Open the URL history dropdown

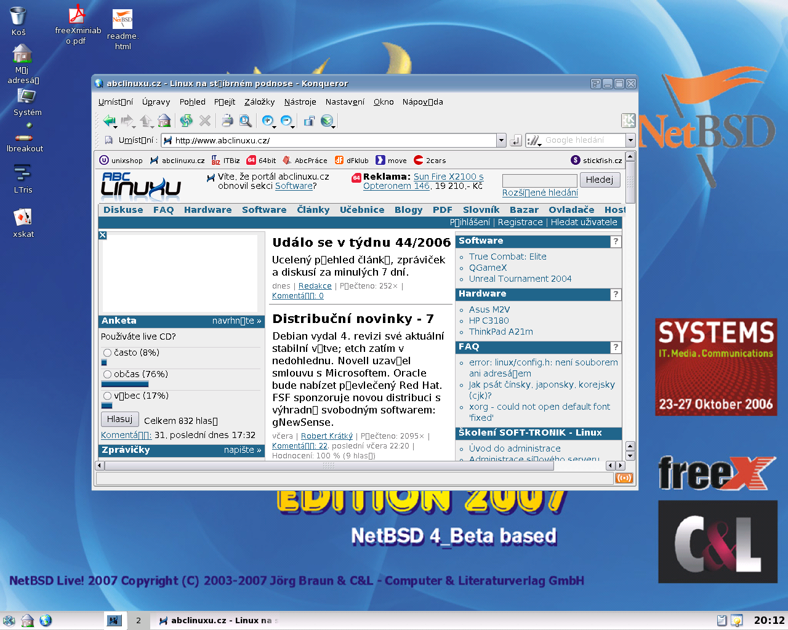click(501, 140)
